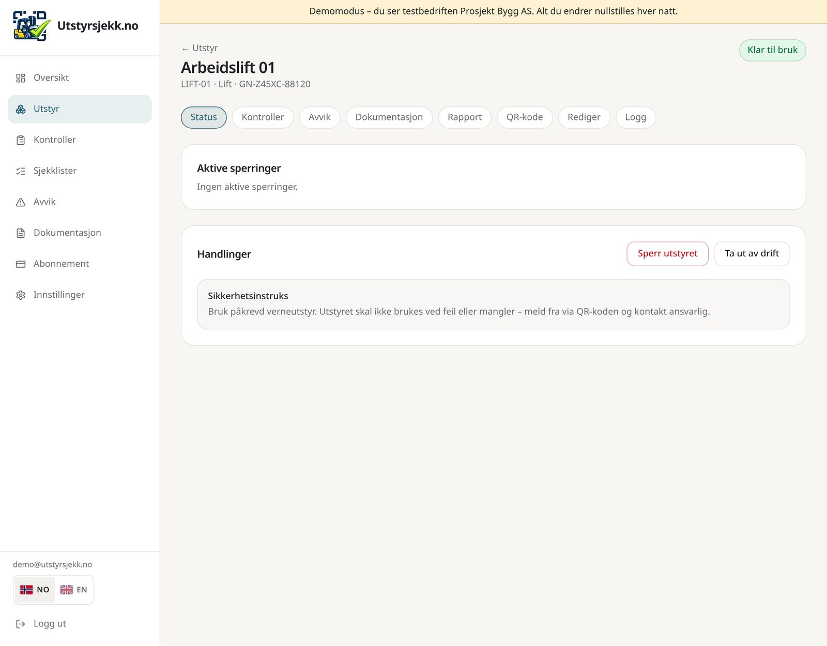Click the demo@utstyrsjekk.no account text
This screenshot has height=646, width=827.
click(x=52, y=565)
